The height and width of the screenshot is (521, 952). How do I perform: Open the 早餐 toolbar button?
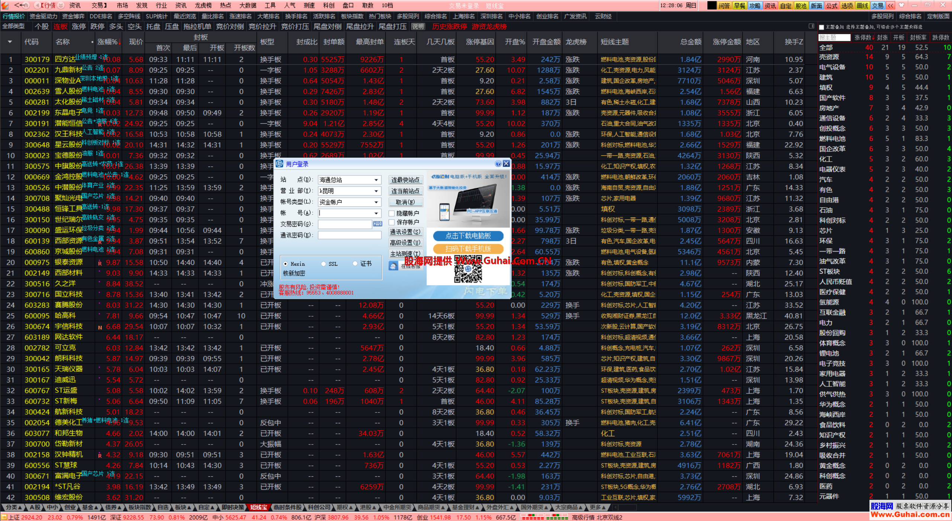[739, 5]
